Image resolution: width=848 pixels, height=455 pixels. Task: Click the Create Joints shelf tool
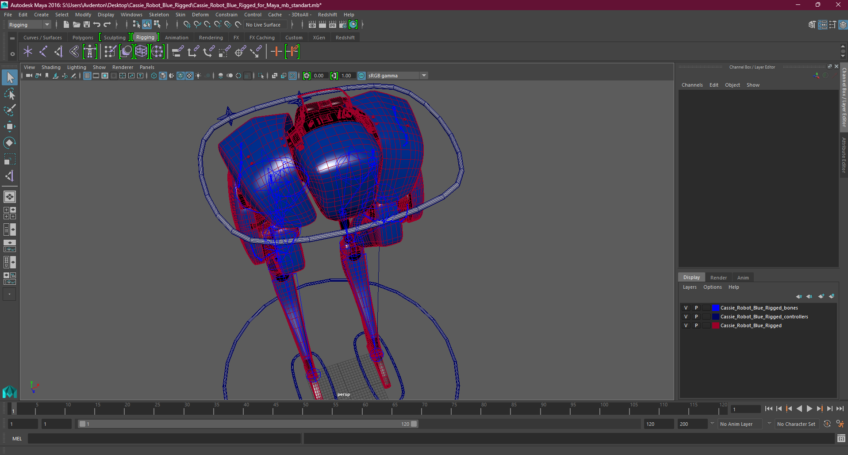point(43,52)
